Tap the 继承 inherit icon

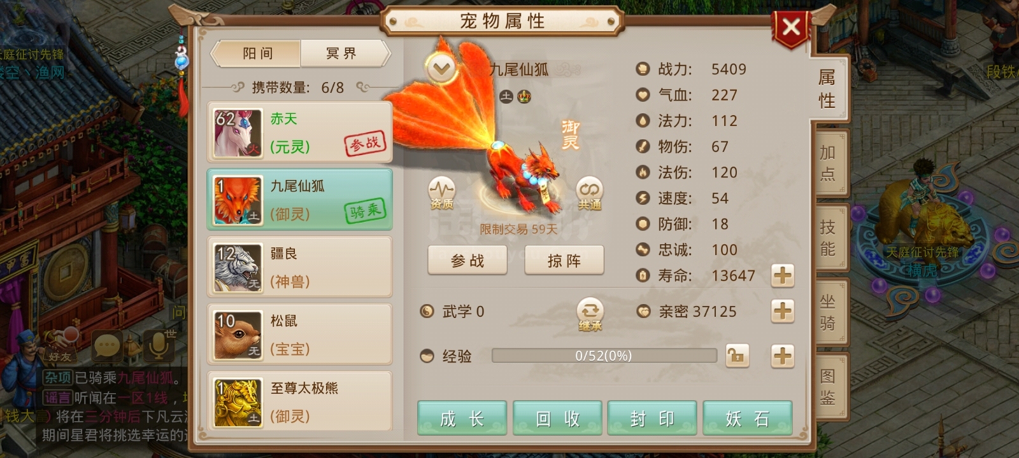590,314
